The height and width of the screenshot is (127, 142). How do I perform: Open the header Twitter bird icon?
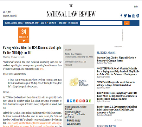(125, 16)
